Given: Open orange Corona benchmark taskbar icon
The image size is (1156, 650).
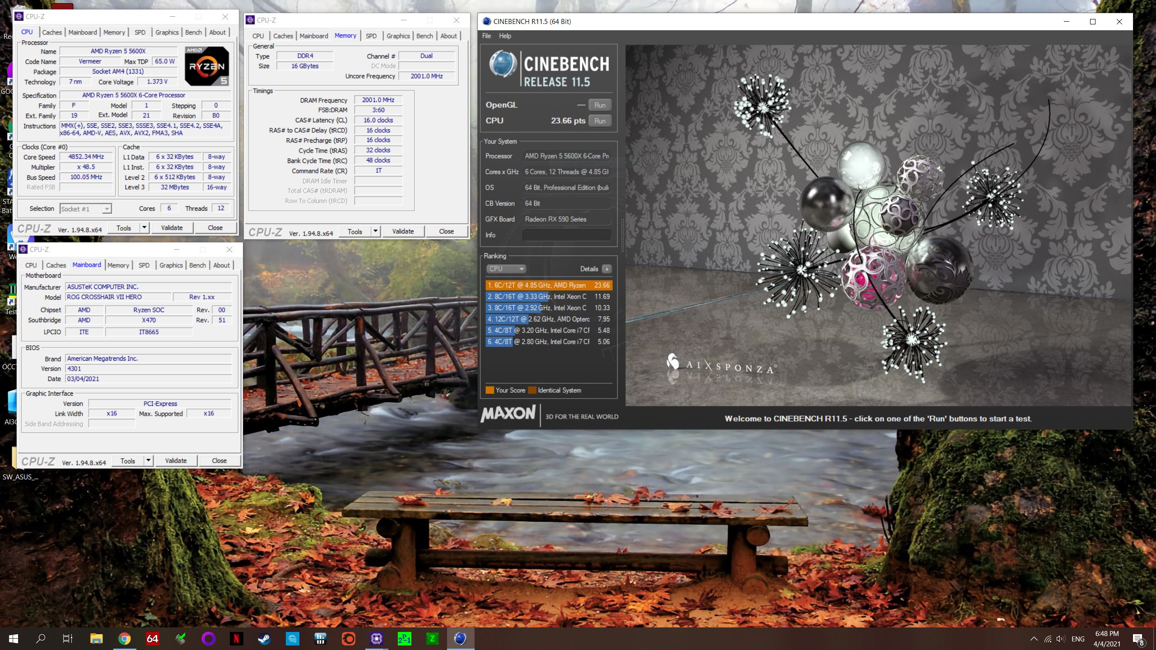Looking at the screenshot, I should [348, 639].
